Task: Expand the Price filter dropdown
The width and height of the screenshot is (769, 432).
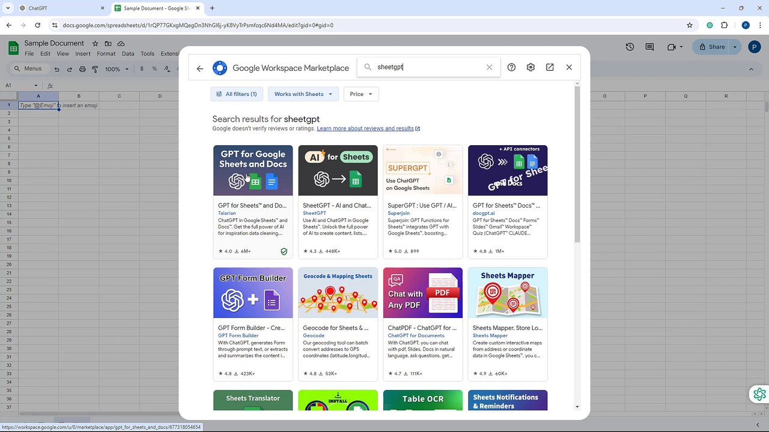Action: [x=361, y=94]
